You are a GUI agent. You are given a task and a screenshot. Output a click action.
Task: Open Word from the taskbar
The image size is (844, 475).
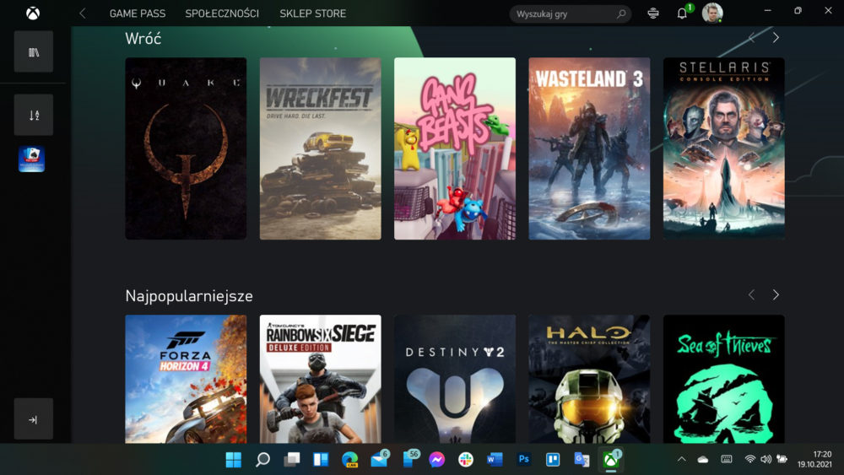pos(495,460)
